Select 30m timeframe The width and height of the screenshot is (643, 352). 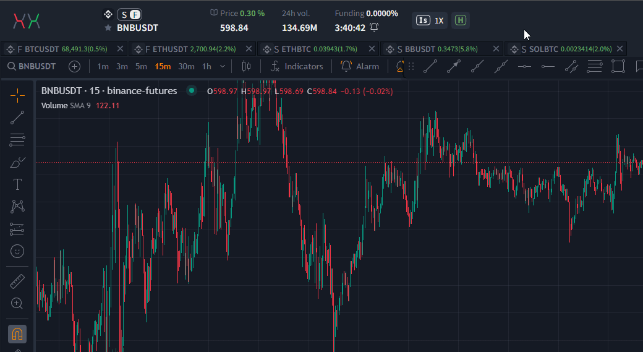point(186,66)
